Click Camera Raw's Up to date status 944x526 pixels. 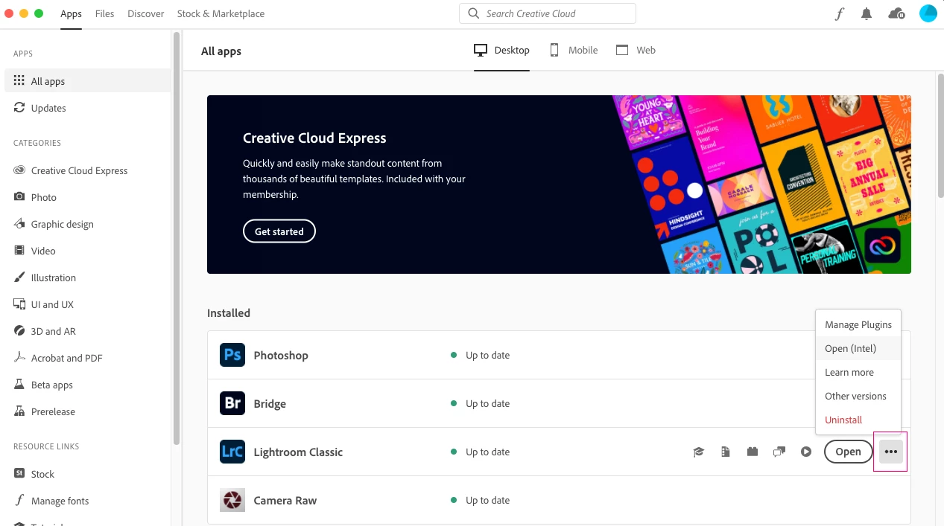[480, 500]
